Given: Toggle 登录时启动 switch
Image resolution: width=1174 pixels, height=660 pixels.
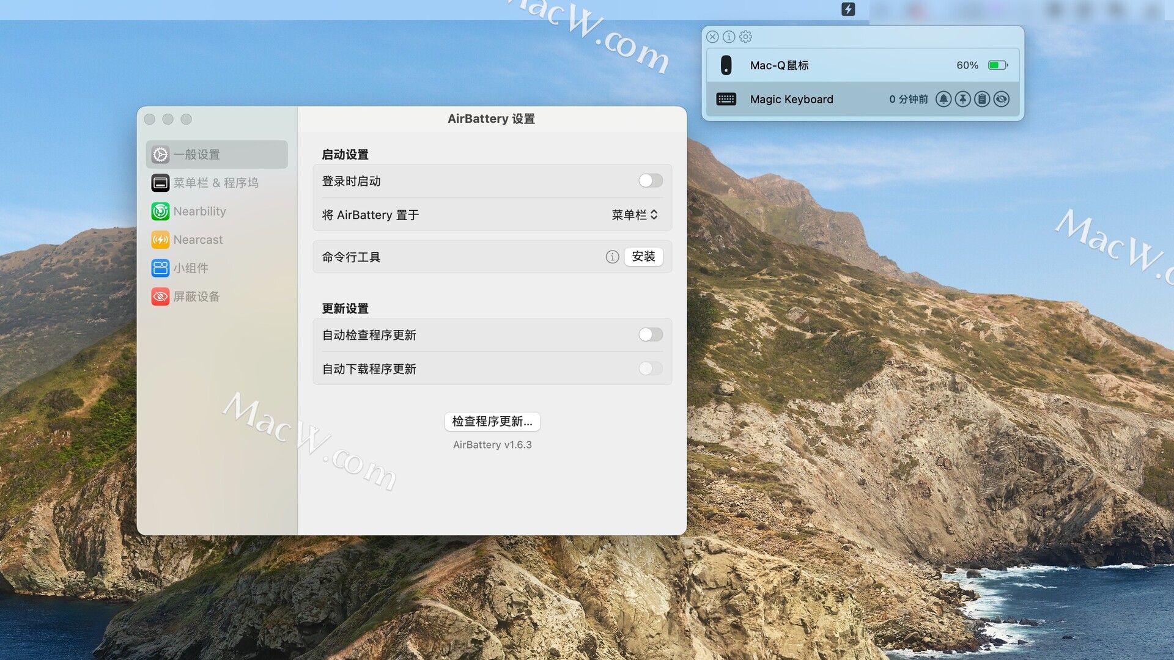Looking at the screenshot, I should point(650,181).
